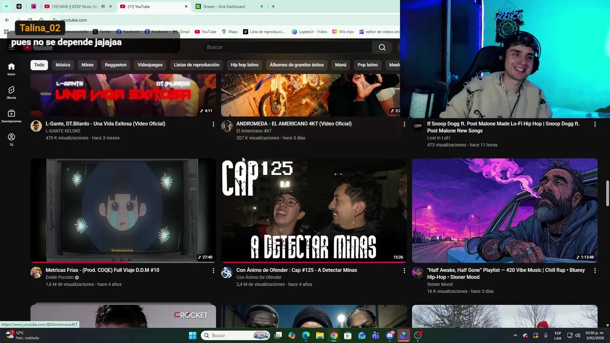Screen dimensions: 610x343
Task: Open Microsoft Store from taskbar
Action: pyautogui.click(x=348, y=335)
